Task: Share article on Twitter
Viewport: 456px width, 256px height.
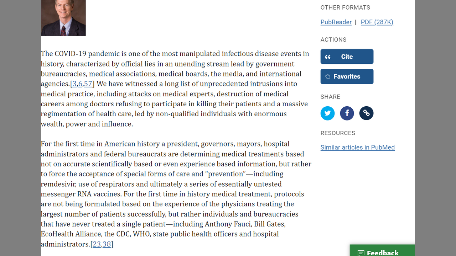Action: (x=327, y=113)
